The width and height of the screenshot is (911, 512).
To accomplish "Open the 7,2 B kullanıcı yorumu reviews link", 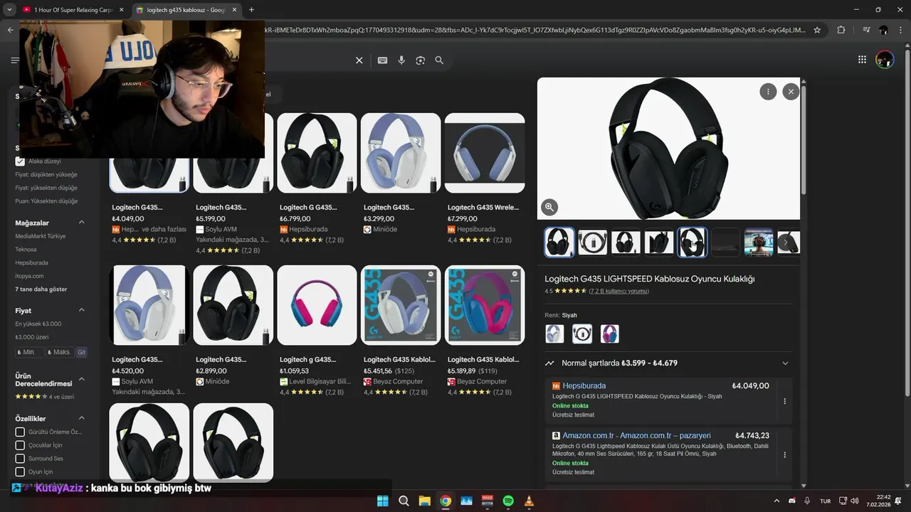I will pos(618,291).
